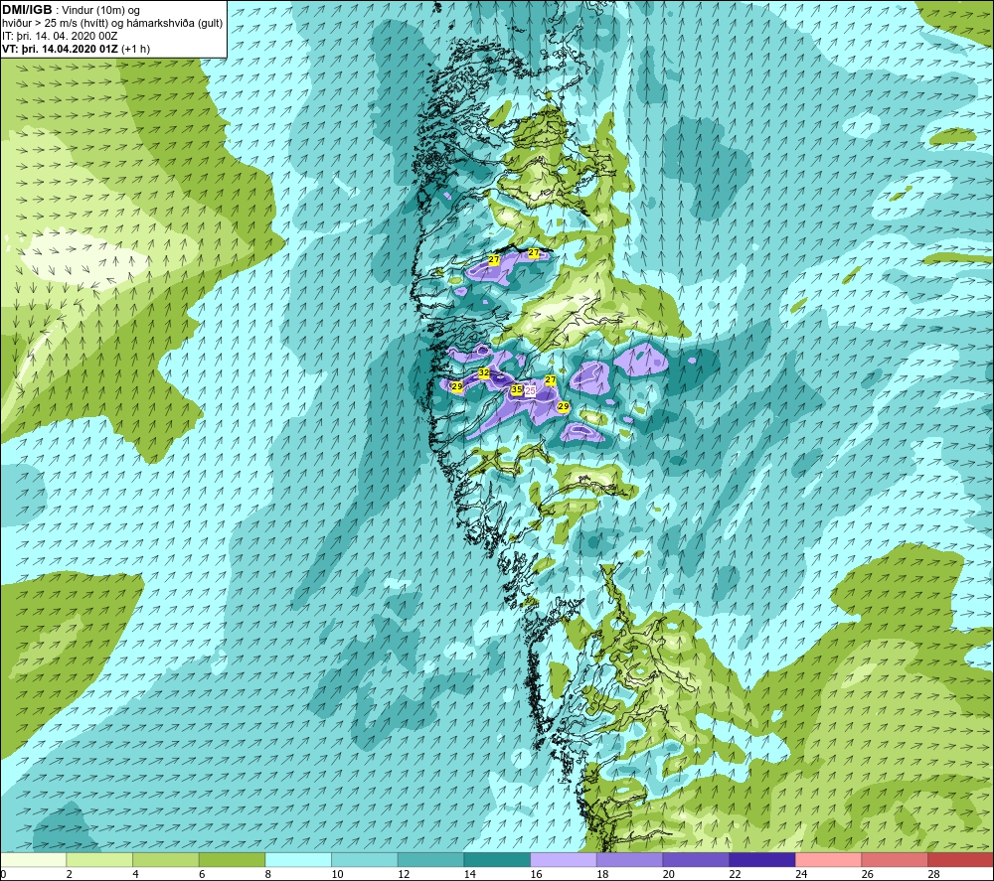Pick the 10–12 m/s turquoise legend swatch
994x881 pixels.
tap(365, 859)
